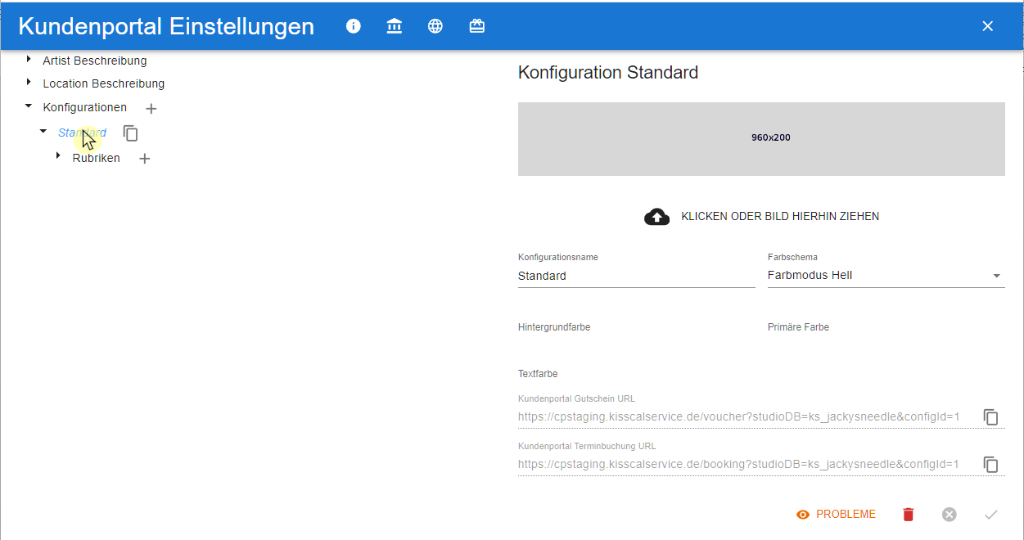Expand the Location Beschreibung tree node
The width and height of the screenshot is (1024, 540).
point(29,83)
